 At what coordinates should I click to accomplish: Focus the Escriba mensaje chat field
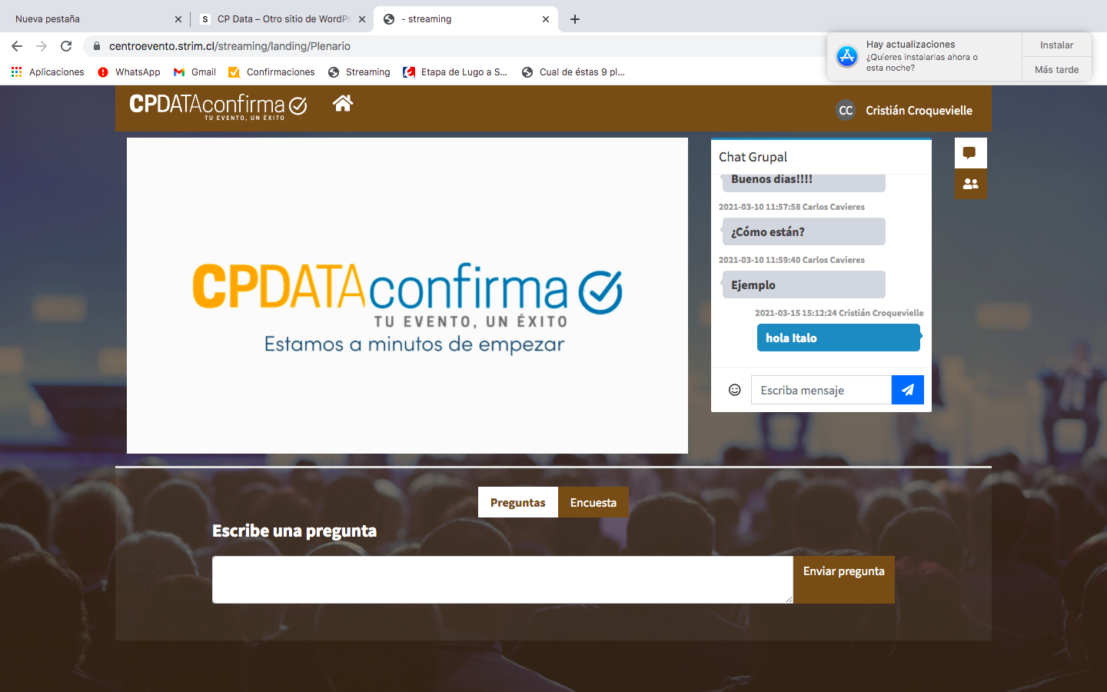821,390
